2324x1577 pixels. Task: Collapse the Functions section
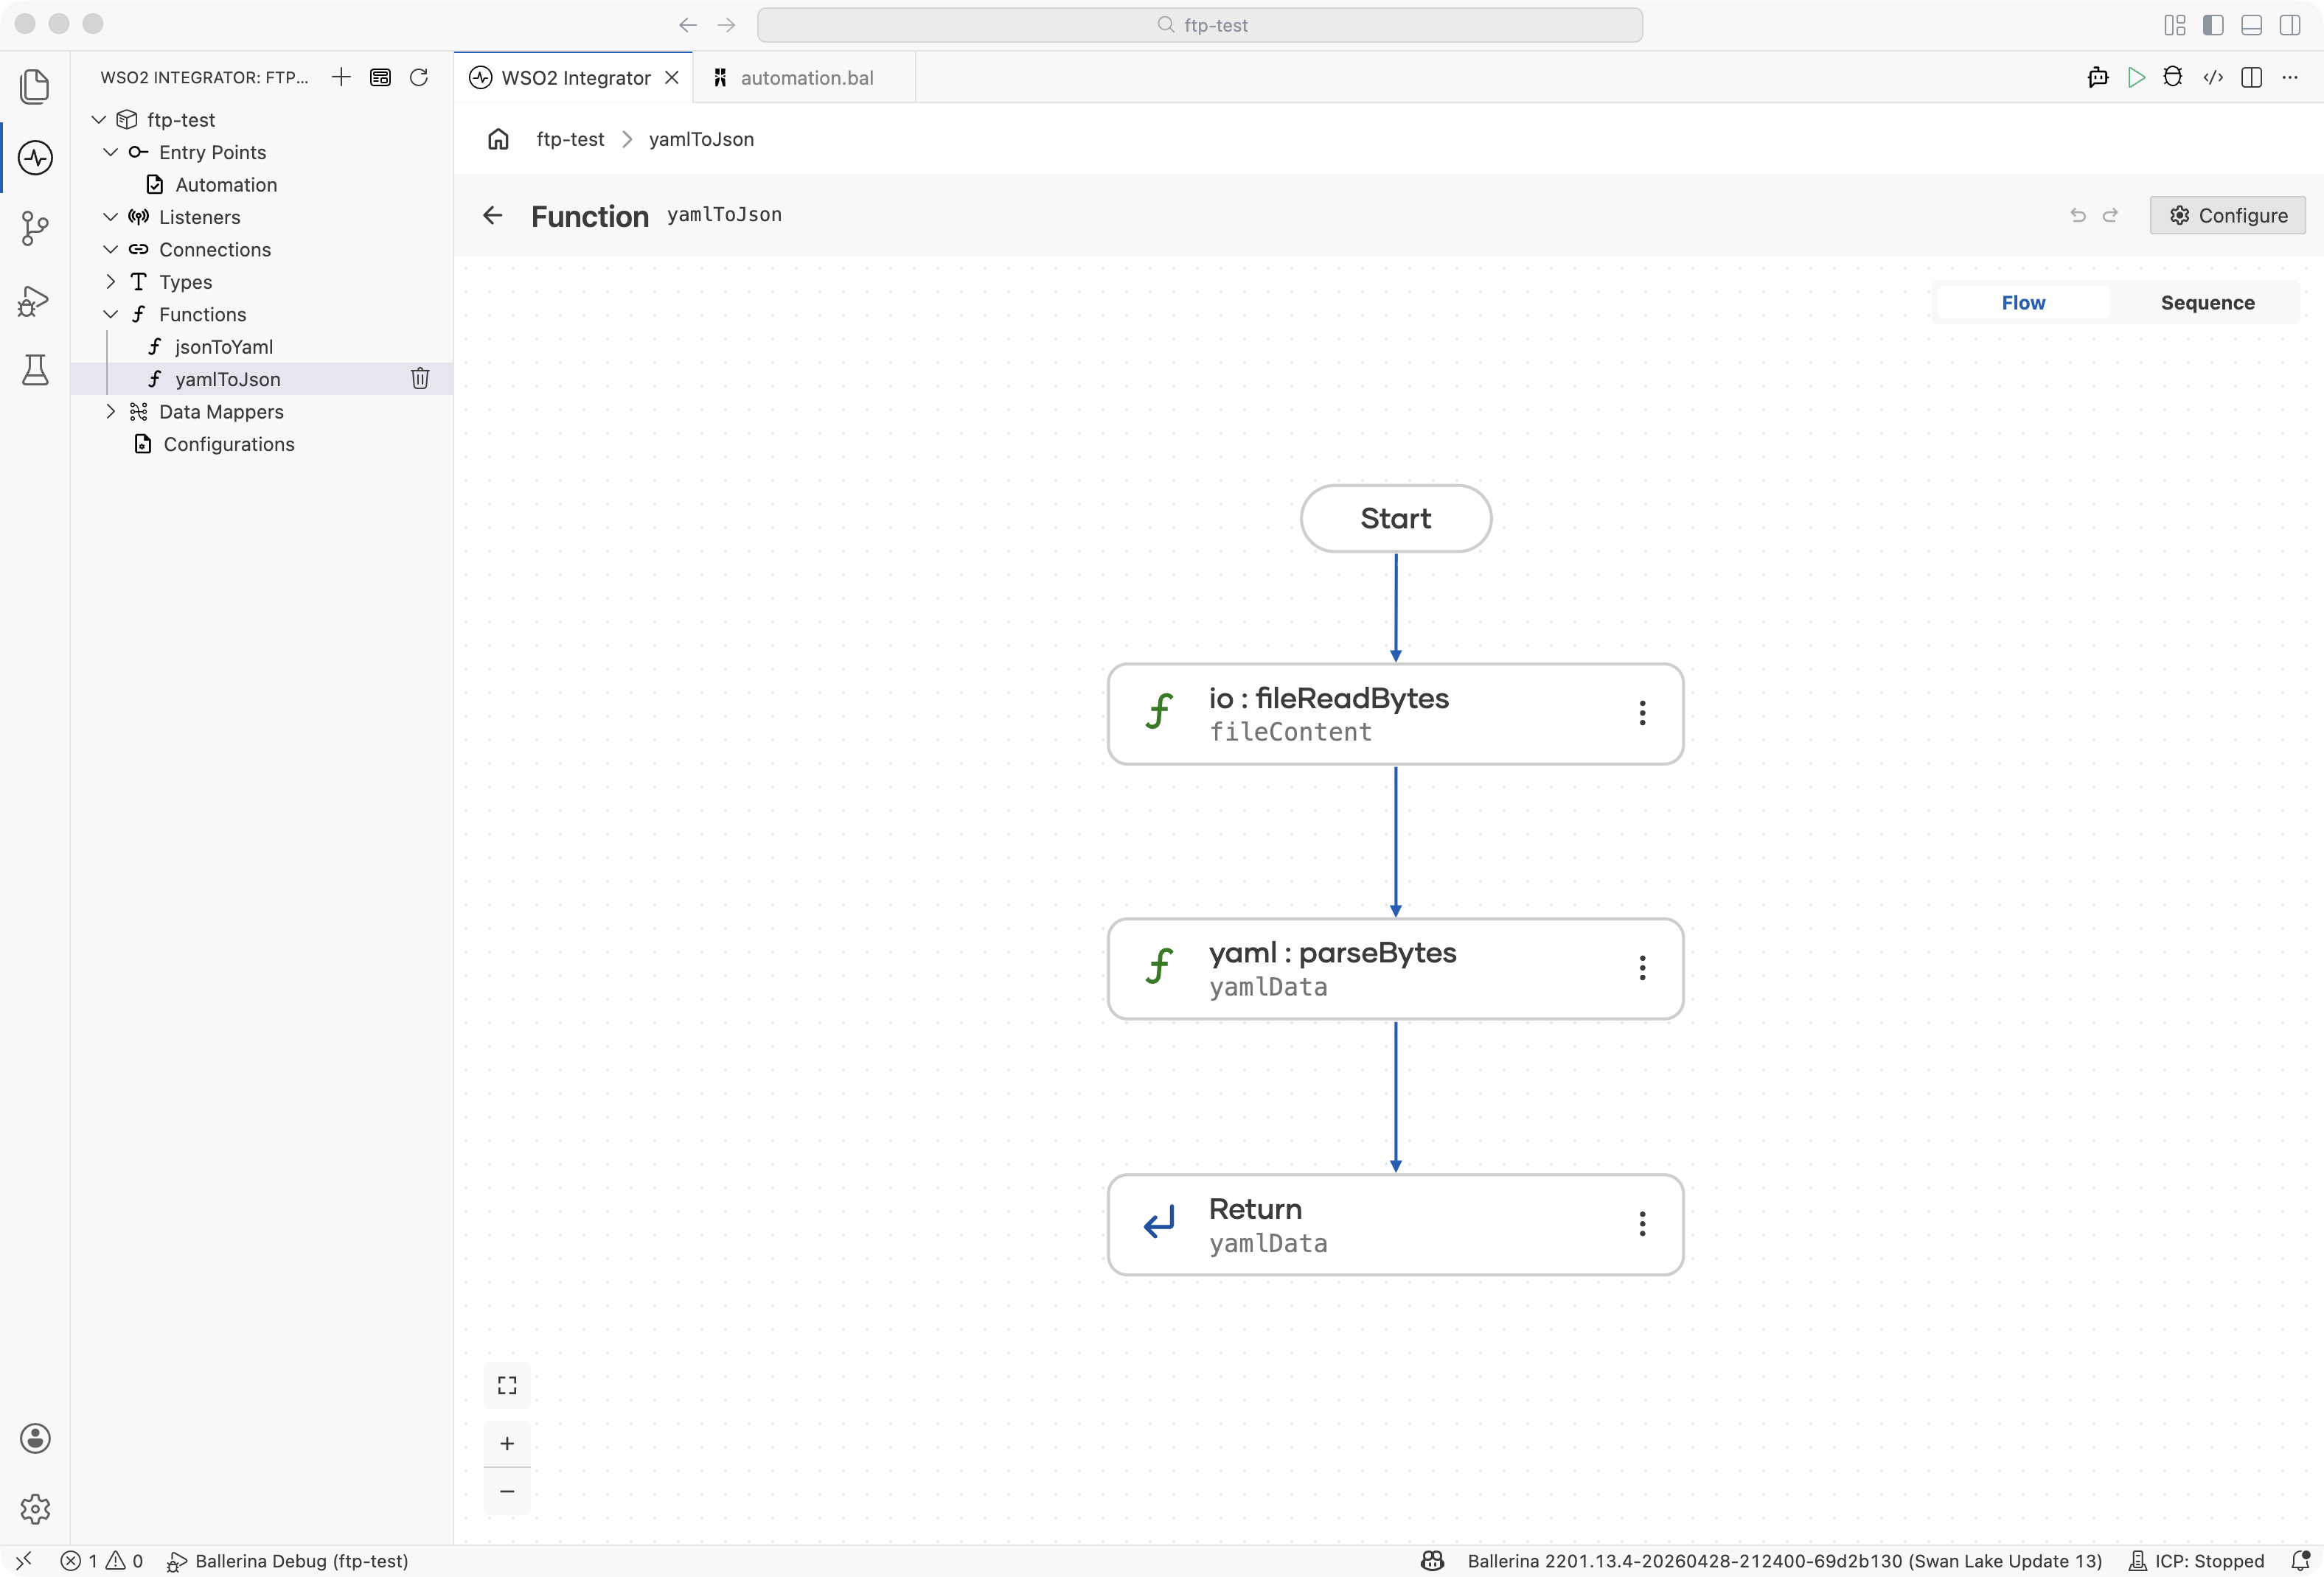111,315
